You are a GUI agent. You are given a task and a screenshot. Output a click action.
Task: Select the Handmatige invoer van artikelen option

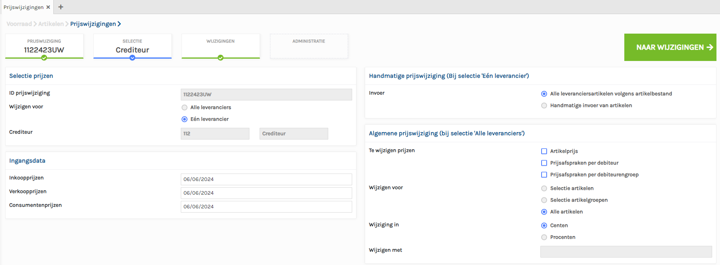click(544, 106)
